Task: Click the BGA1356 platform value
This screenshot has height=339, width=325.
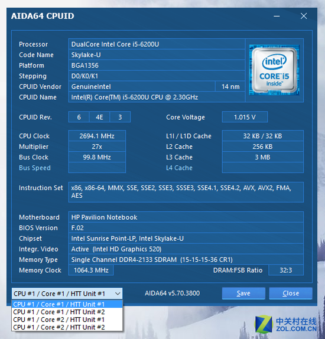Action: (x=157, y=66)
